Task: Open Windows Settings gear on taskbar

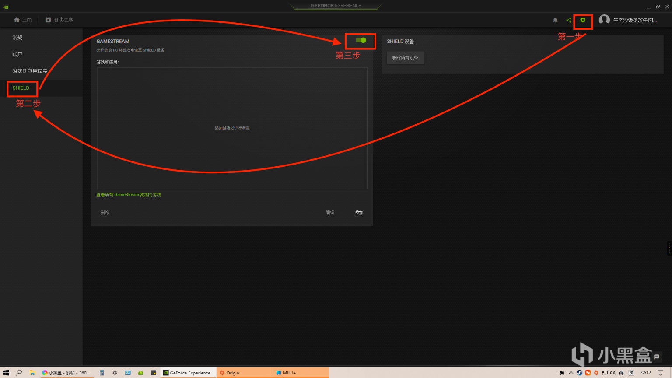Action: coord(115,373)
